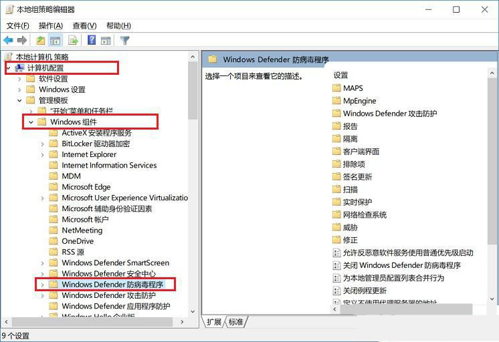Open the MpEngine folder
The height and width of the screenshot is (342, 499).
355,101
